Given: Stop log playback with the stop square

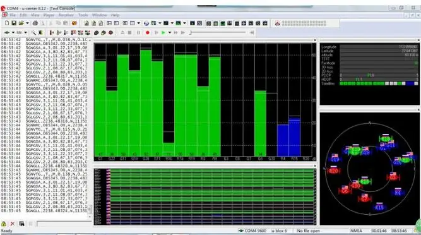Looking at the screenshot, I should pos(129,32).
